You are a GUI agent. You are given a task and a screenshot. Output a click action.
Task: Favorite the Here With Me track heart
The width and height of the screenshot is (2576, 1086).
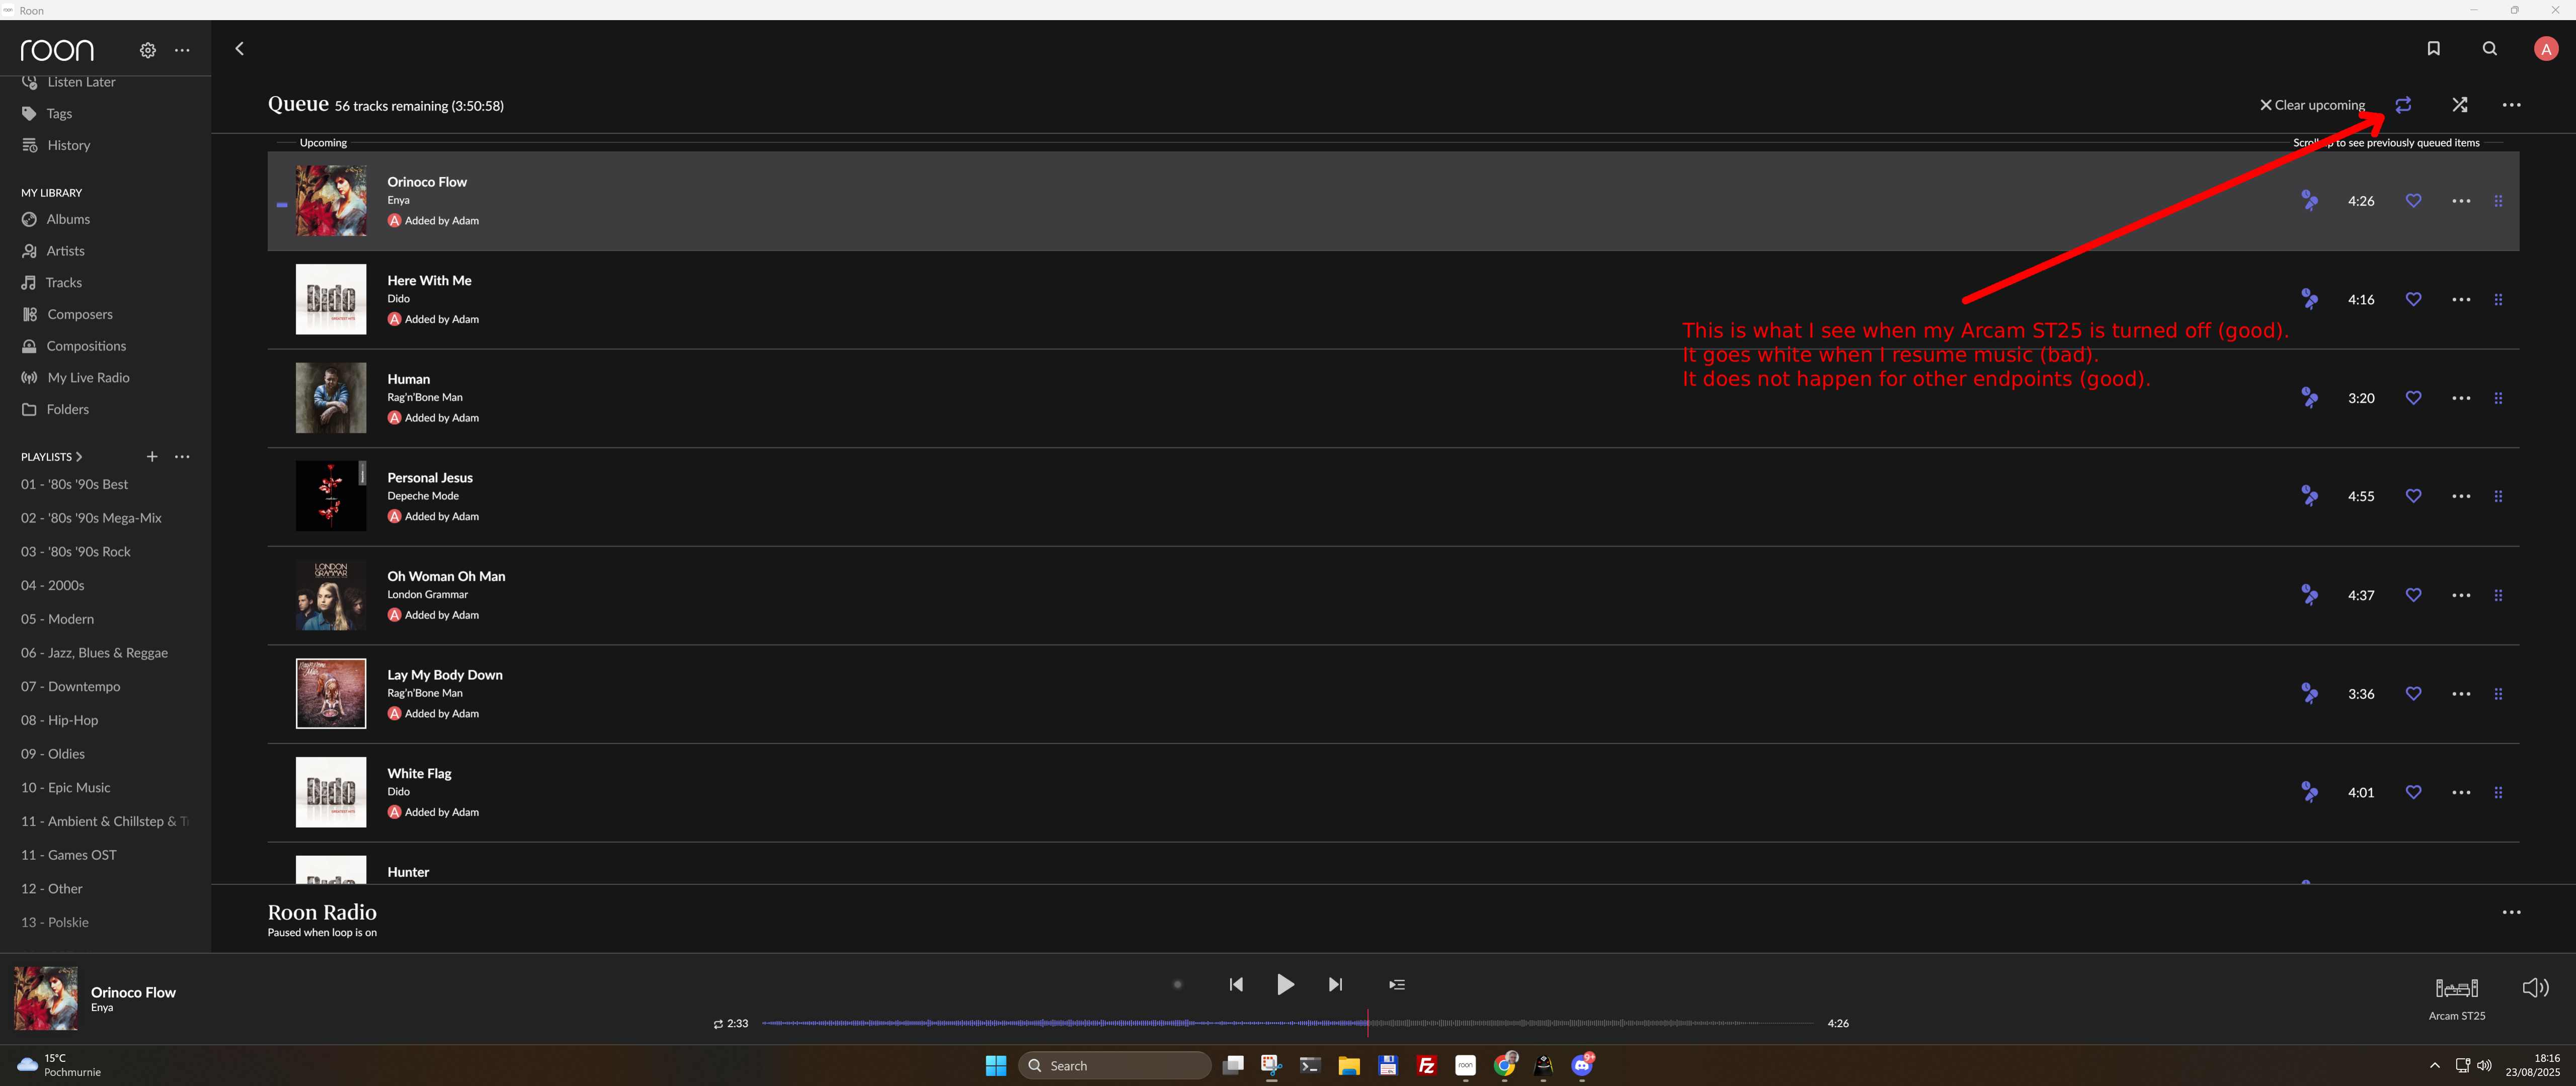[x=2413, y=299]
